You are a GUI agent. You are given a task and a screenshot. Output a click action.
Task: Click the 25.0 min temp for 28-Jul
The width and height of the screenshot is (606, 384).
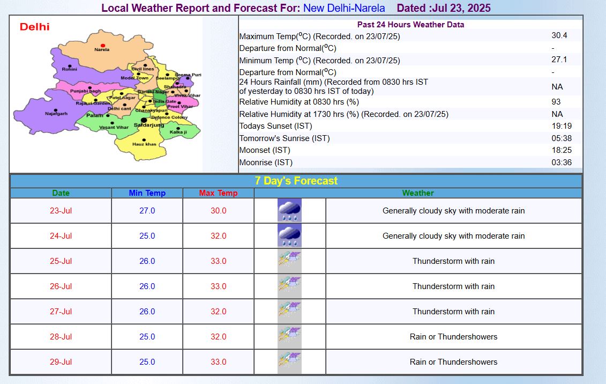(x=147, y=337)
